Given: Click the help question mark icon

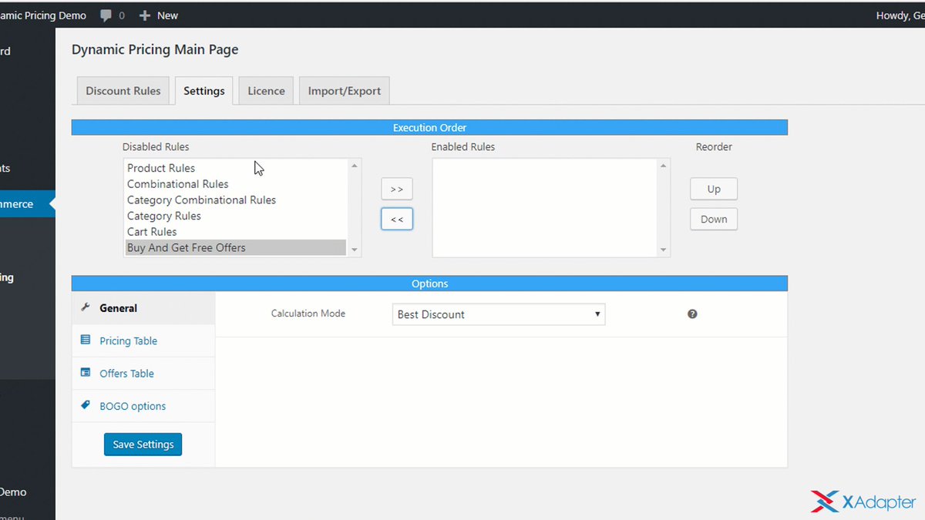Looking at the screenshot, I should coord(692,314).
